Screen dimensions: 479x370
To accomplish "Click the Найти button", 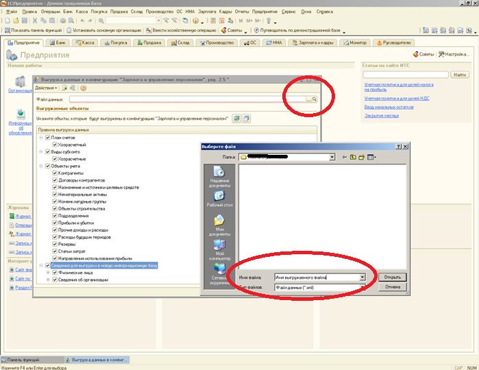I will (x=460, y=75).
